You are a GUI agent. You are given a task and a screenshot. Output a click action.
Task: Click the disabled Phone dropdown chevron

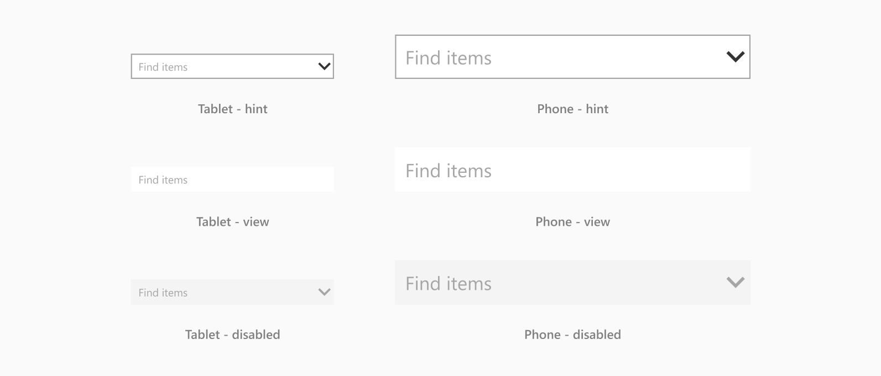pyautogui.click(x=735, y=283)
